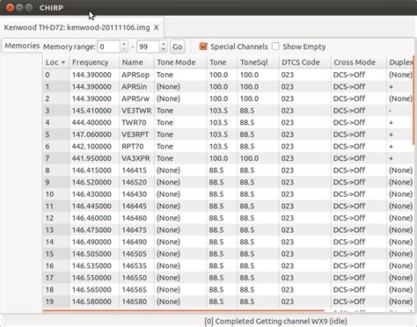This screenshot has width=417, height=327.
Task: Minimize the CHIRP window
Action: pyautogui.click(x=19, y=7)
